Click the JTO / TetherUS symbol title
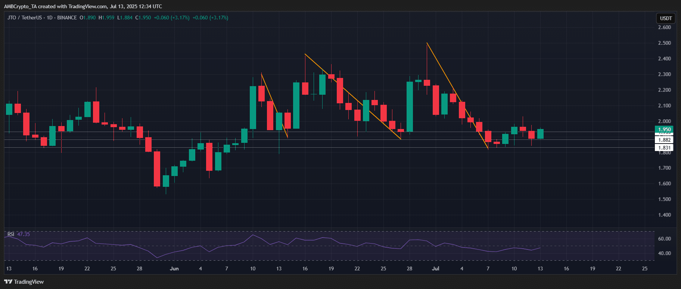The width and height of the screenshot is (681, 289). pyautogui.click(x=25, y=18)
